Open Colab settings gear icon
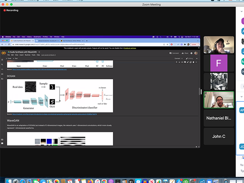This screenshot has width=244, height=183. [x=192, y=53]
